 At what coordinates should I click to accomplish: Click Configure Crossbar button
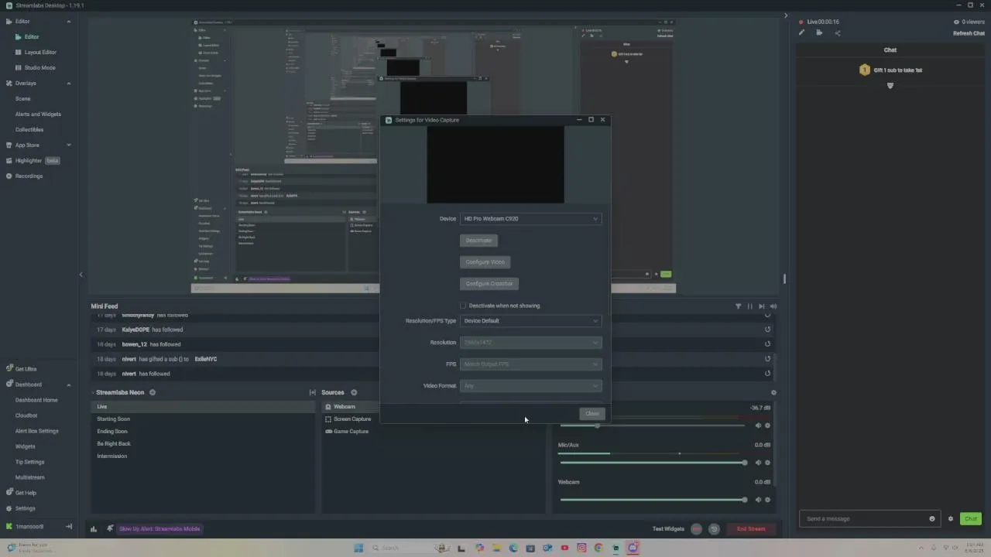click(489, 284)
